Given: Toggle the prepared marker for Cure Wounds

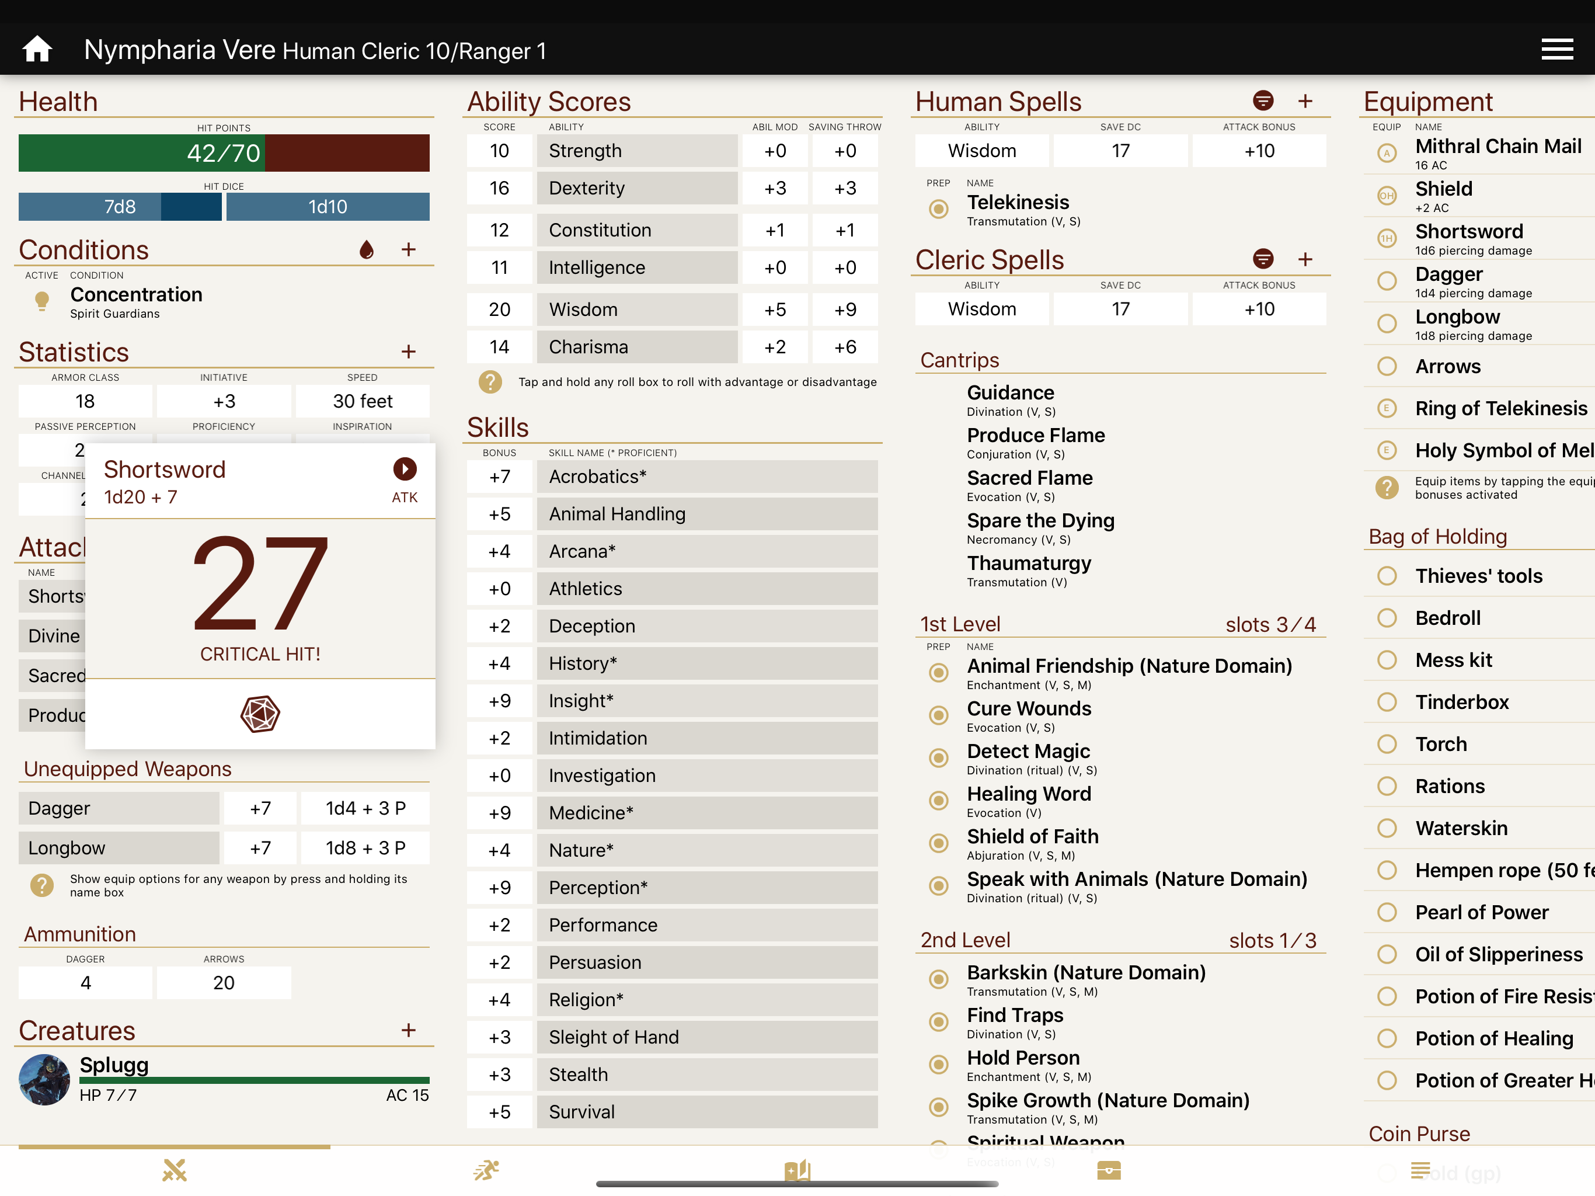Looking at the screenshot, I should (938, 715).
